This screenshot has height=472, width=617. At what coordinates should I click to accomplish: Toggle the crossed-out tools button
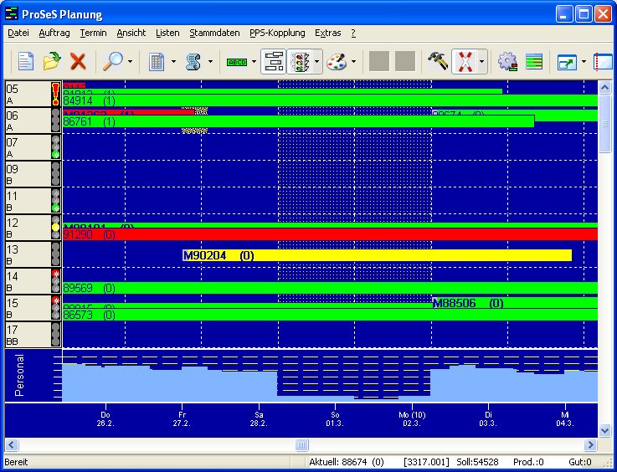464,61
